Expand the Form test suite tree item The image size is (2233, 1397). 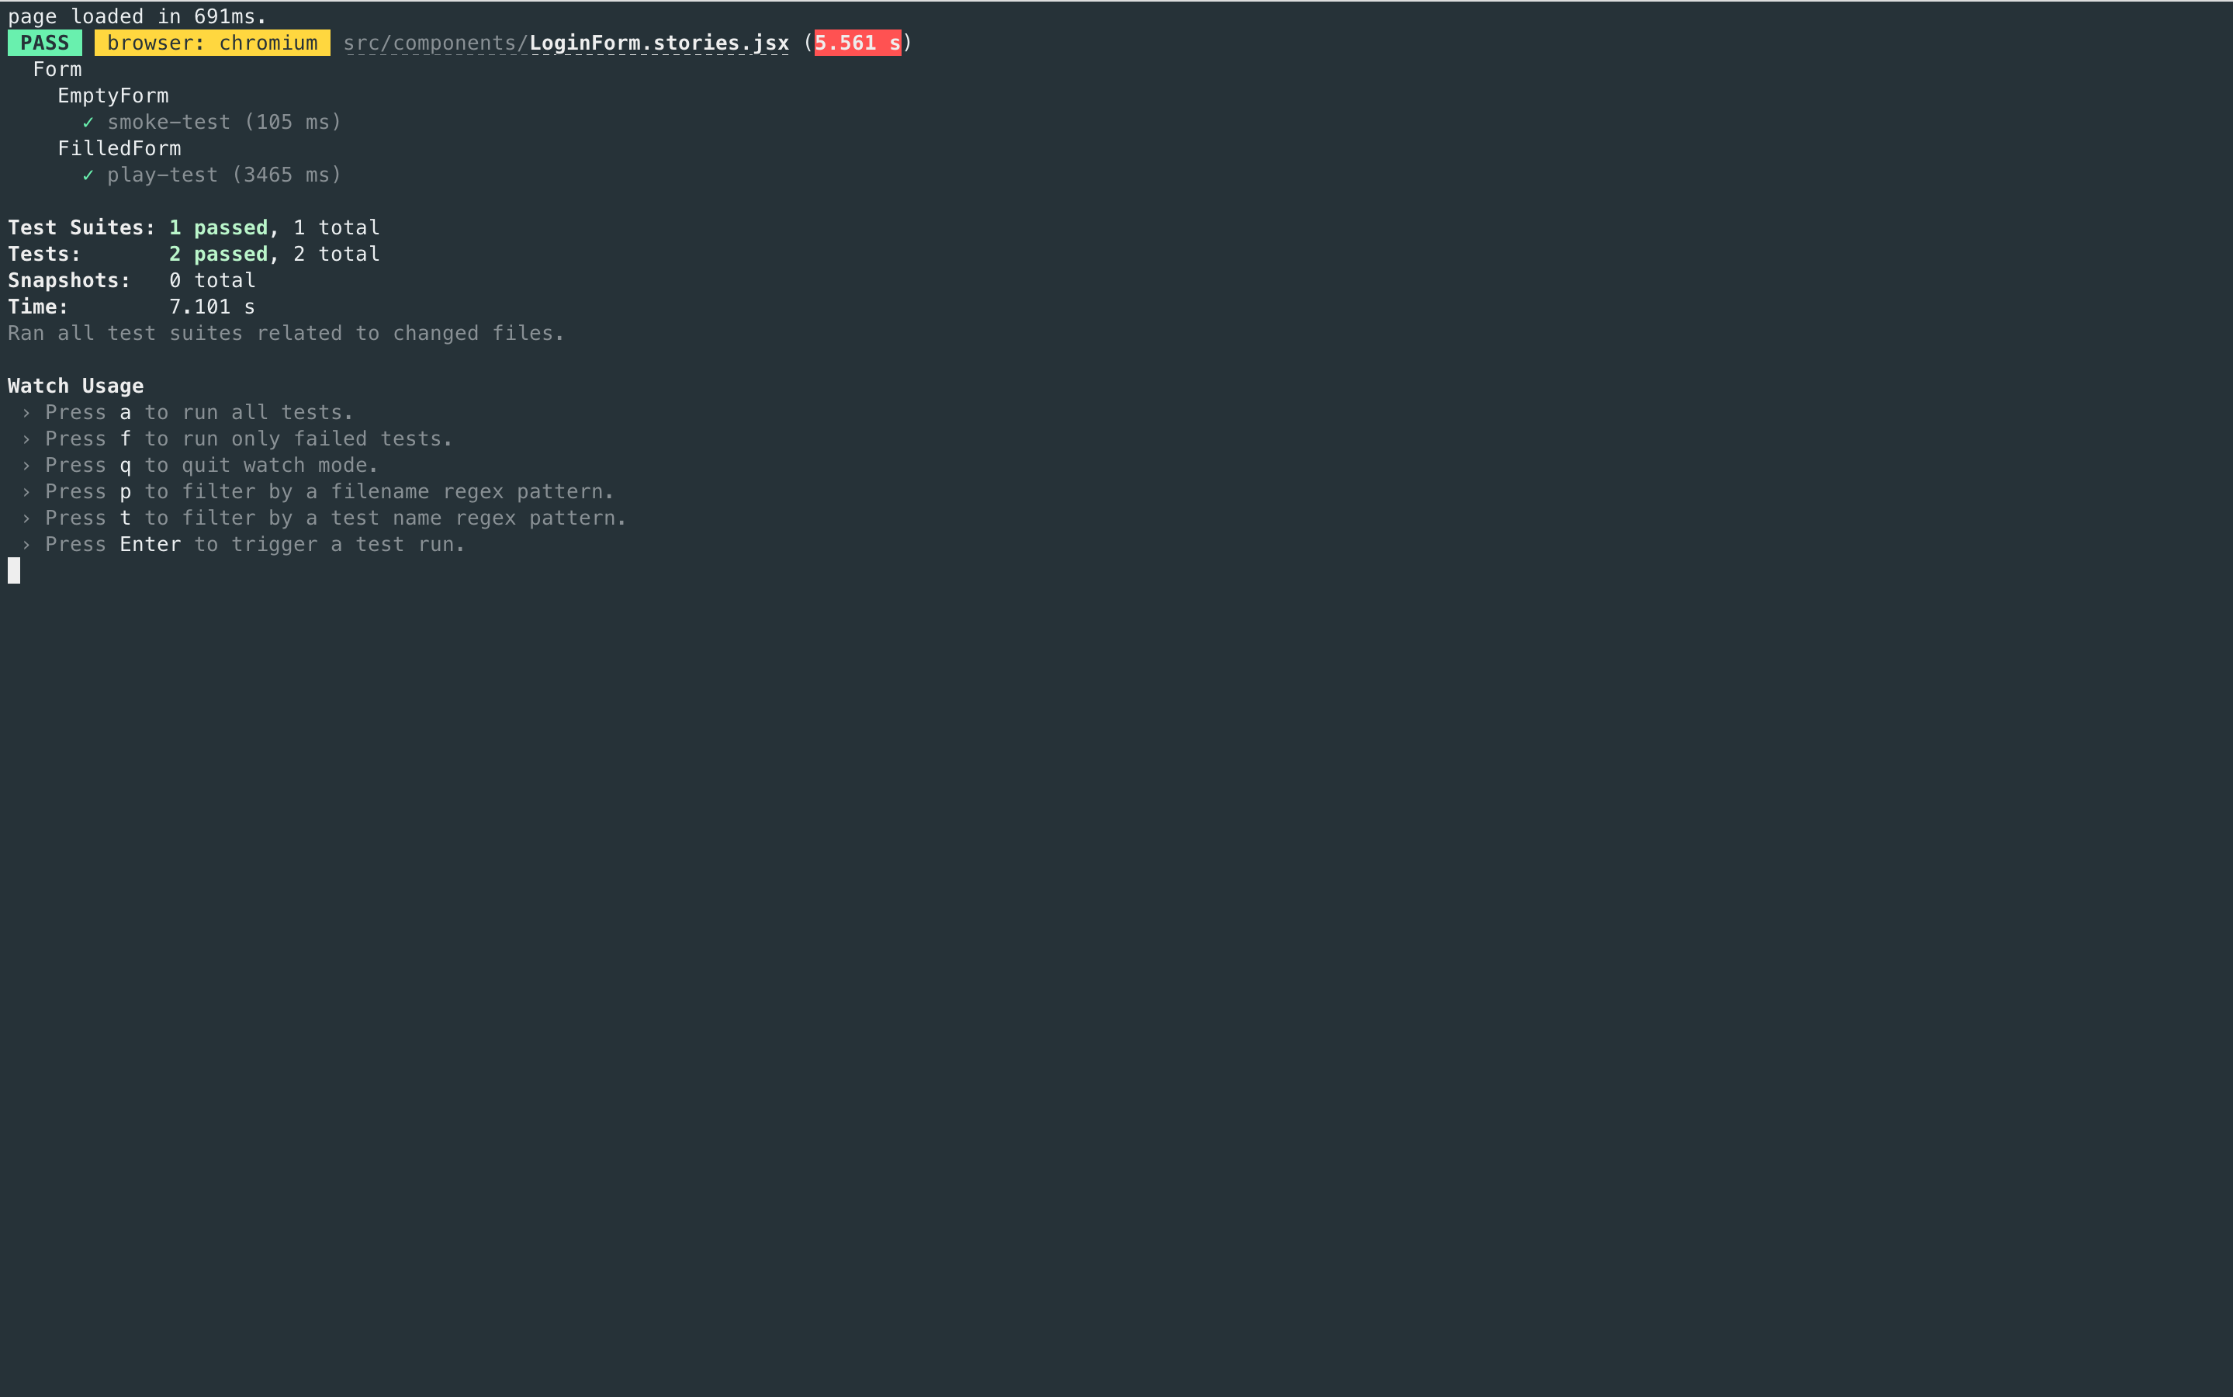click(x=57, y=69)
